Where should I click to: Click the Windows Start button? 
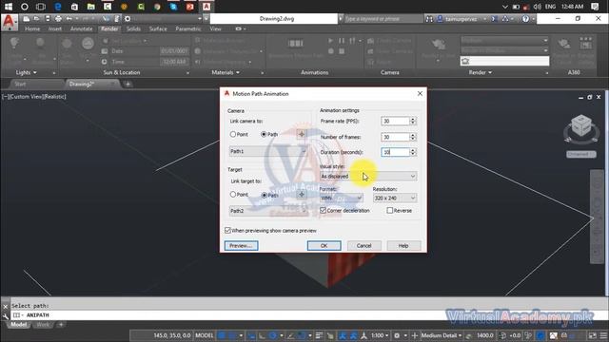point(9,7)
